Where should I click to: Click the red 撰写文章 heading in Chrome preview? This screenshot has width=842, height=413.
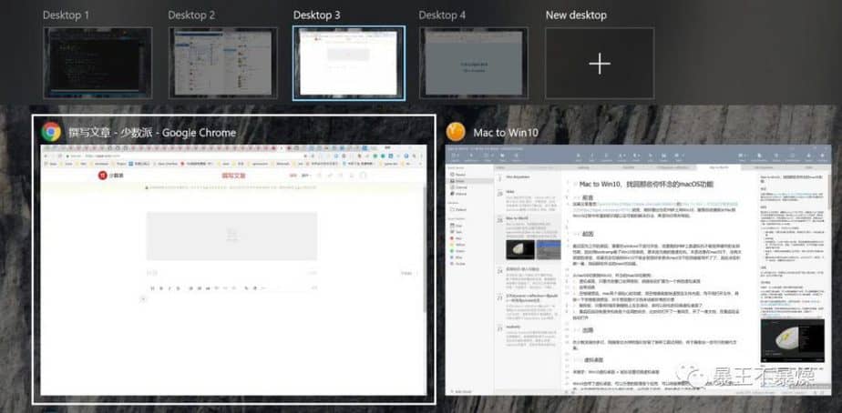[233, 174]
